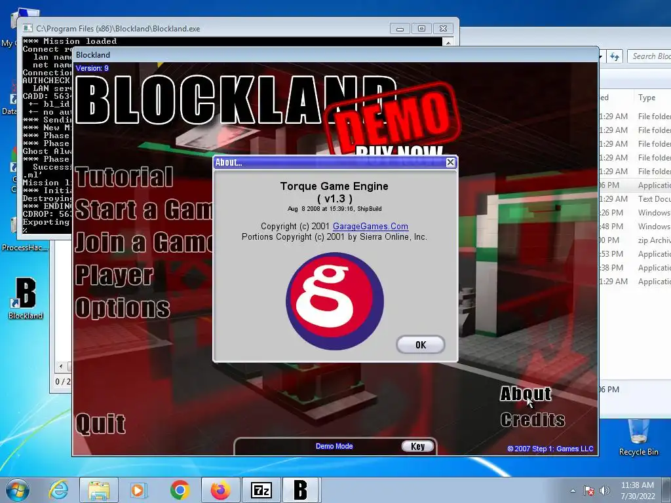
Task: Open the Tutorial menu entry
Action: pyautogui.click(x=124, y=177)
